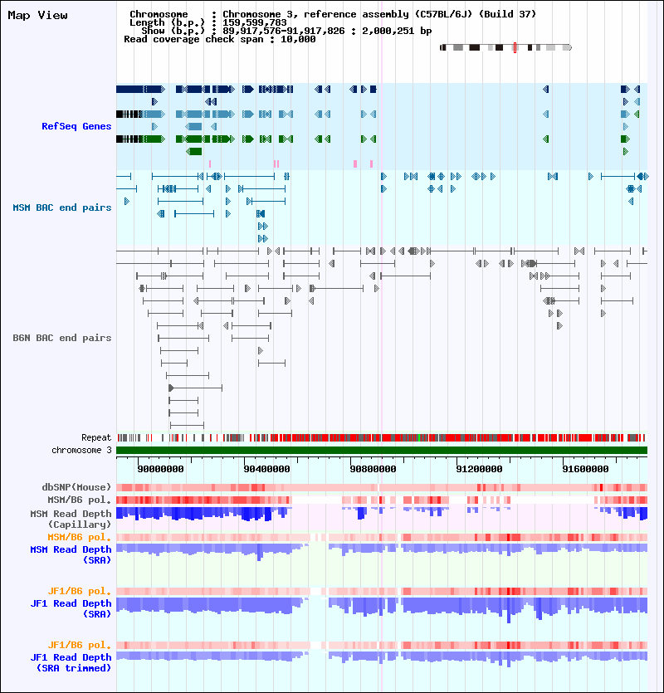The image size is (664, 693).
Task: Open the MSM Read Depth (SRA) link
Action: coord(71,554)
